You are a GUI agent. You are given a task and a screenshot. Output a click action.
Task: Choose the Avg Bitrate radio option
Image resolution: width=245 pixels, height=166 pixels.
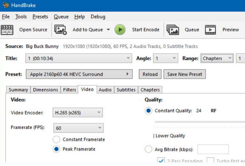click(148, 149)
